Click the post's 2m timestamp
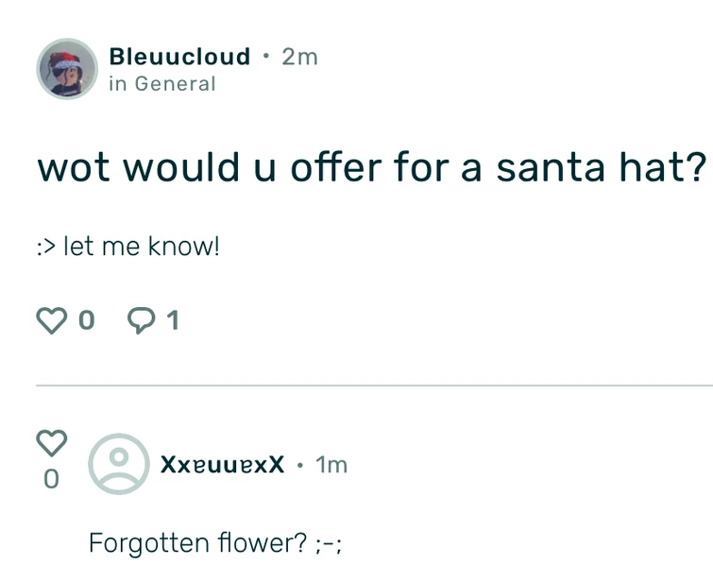Image resolution: width=713 pixels, height=565 pixels. point(300,57)
